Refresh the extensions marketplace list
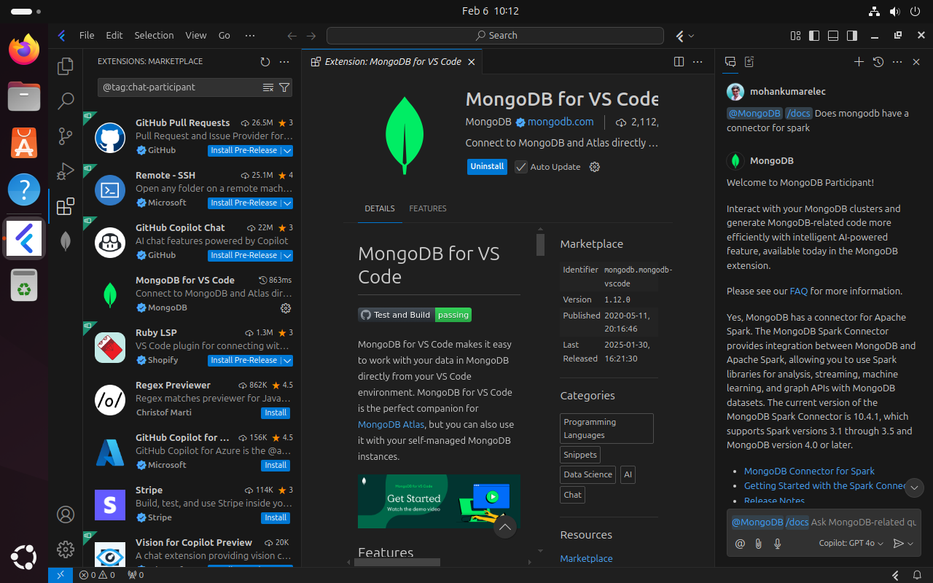This screenshot has height=583, width=933. click(x=264, y=61)
